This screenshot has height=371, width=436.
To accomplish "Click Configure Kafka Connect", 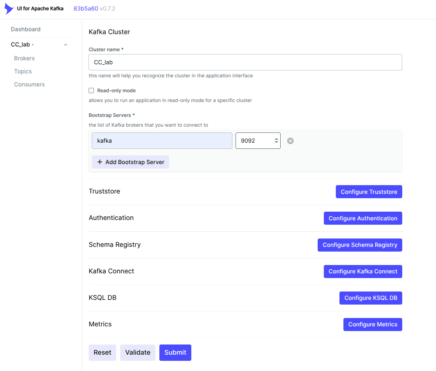I will click(x=363, y=271).
